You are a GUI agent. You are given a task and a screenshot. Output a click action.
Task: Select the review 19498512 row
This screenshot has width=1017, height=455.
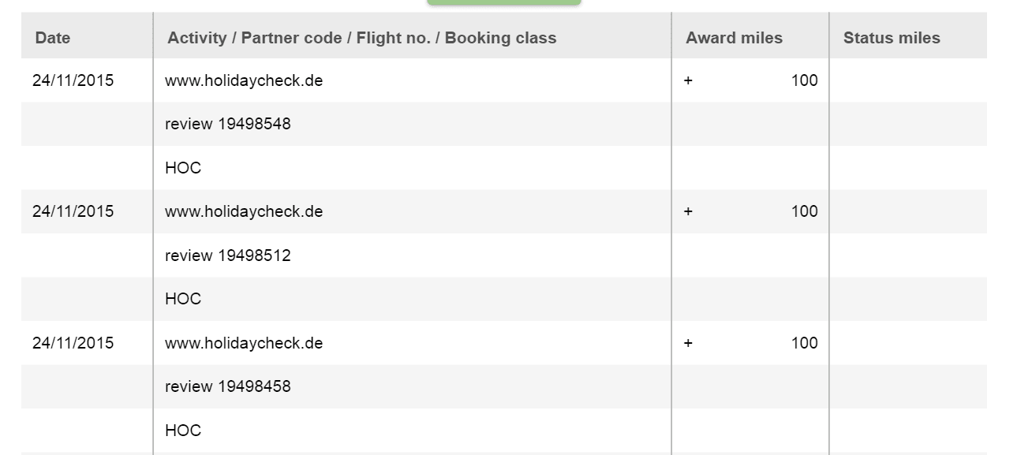(503, 255)
